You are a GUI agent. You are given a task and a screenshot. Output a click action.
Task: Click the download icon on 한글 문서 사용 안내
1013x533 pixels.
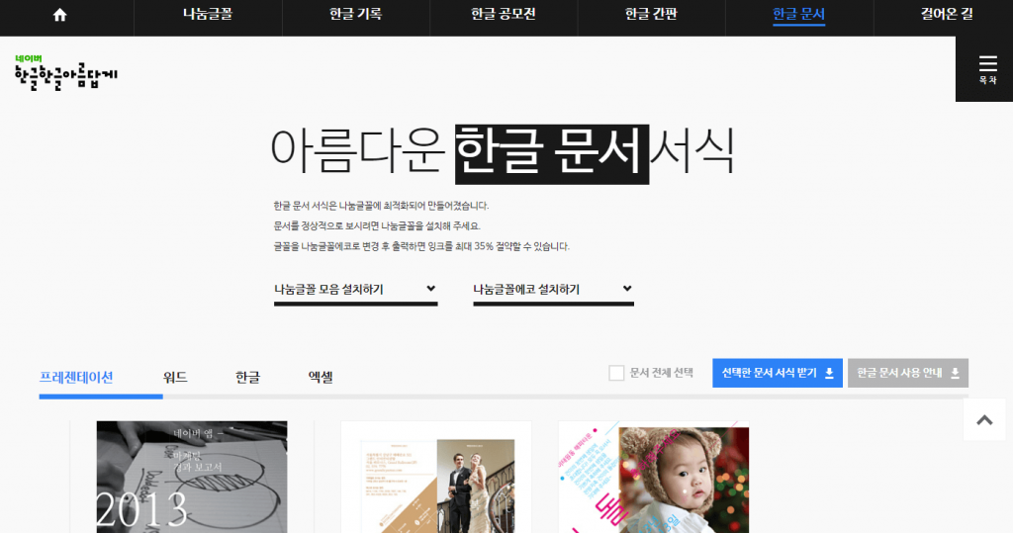[955, 374]
